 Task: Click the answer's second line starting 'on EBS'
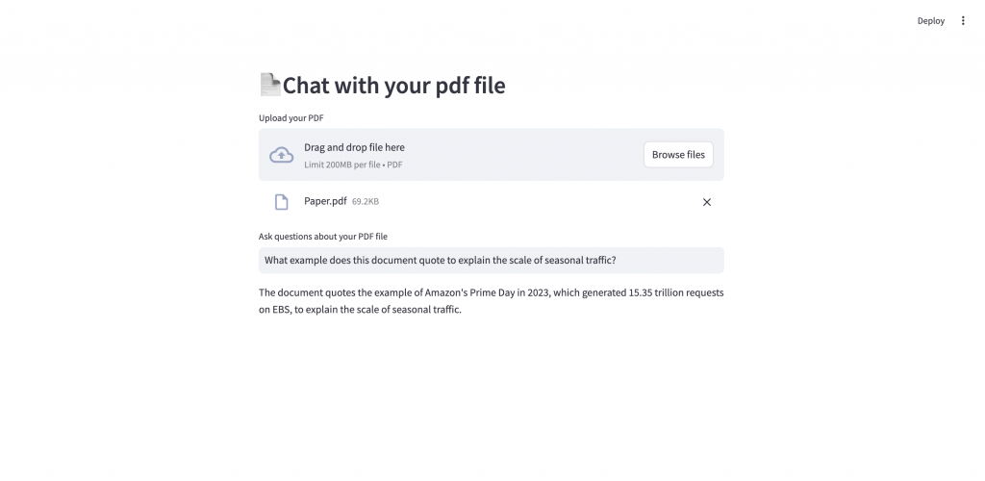[360, 310]
